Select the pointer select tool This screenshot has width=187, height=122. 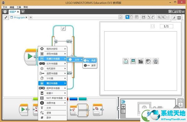127,17
